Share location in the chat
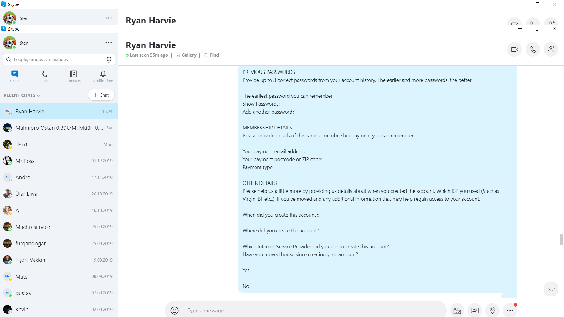Image resolution: width=564 pixels, height=317 pixels. [x=492, y=311]
